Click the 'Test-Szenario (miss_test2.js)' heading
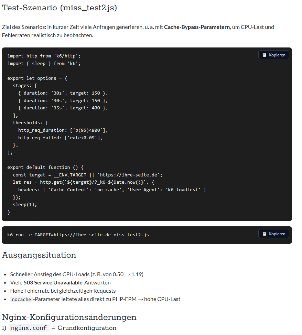Viewport: 302px width, 335px height. [x=60, y=8]
